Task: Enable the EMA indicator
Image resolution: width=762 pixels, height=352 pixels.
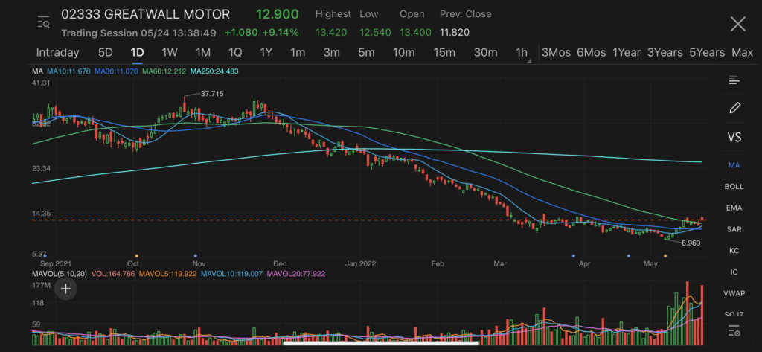Action: [x=734, y=208]
